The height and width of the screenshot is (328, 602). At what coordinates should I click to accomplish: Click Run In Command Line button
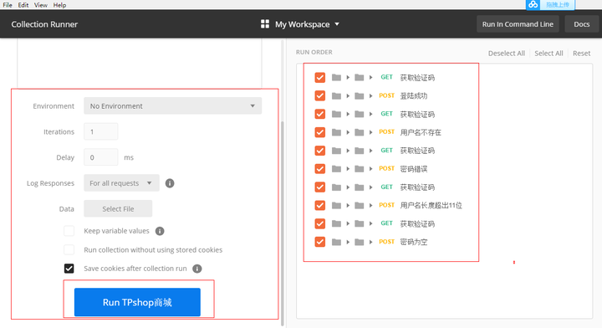(518, 24)
